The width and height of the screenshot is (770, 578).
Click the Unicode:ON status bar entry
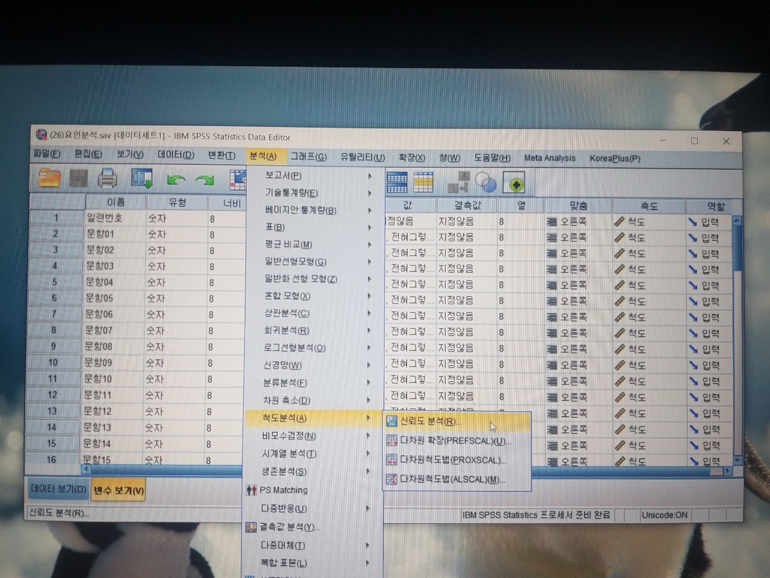tap(665, 515)
